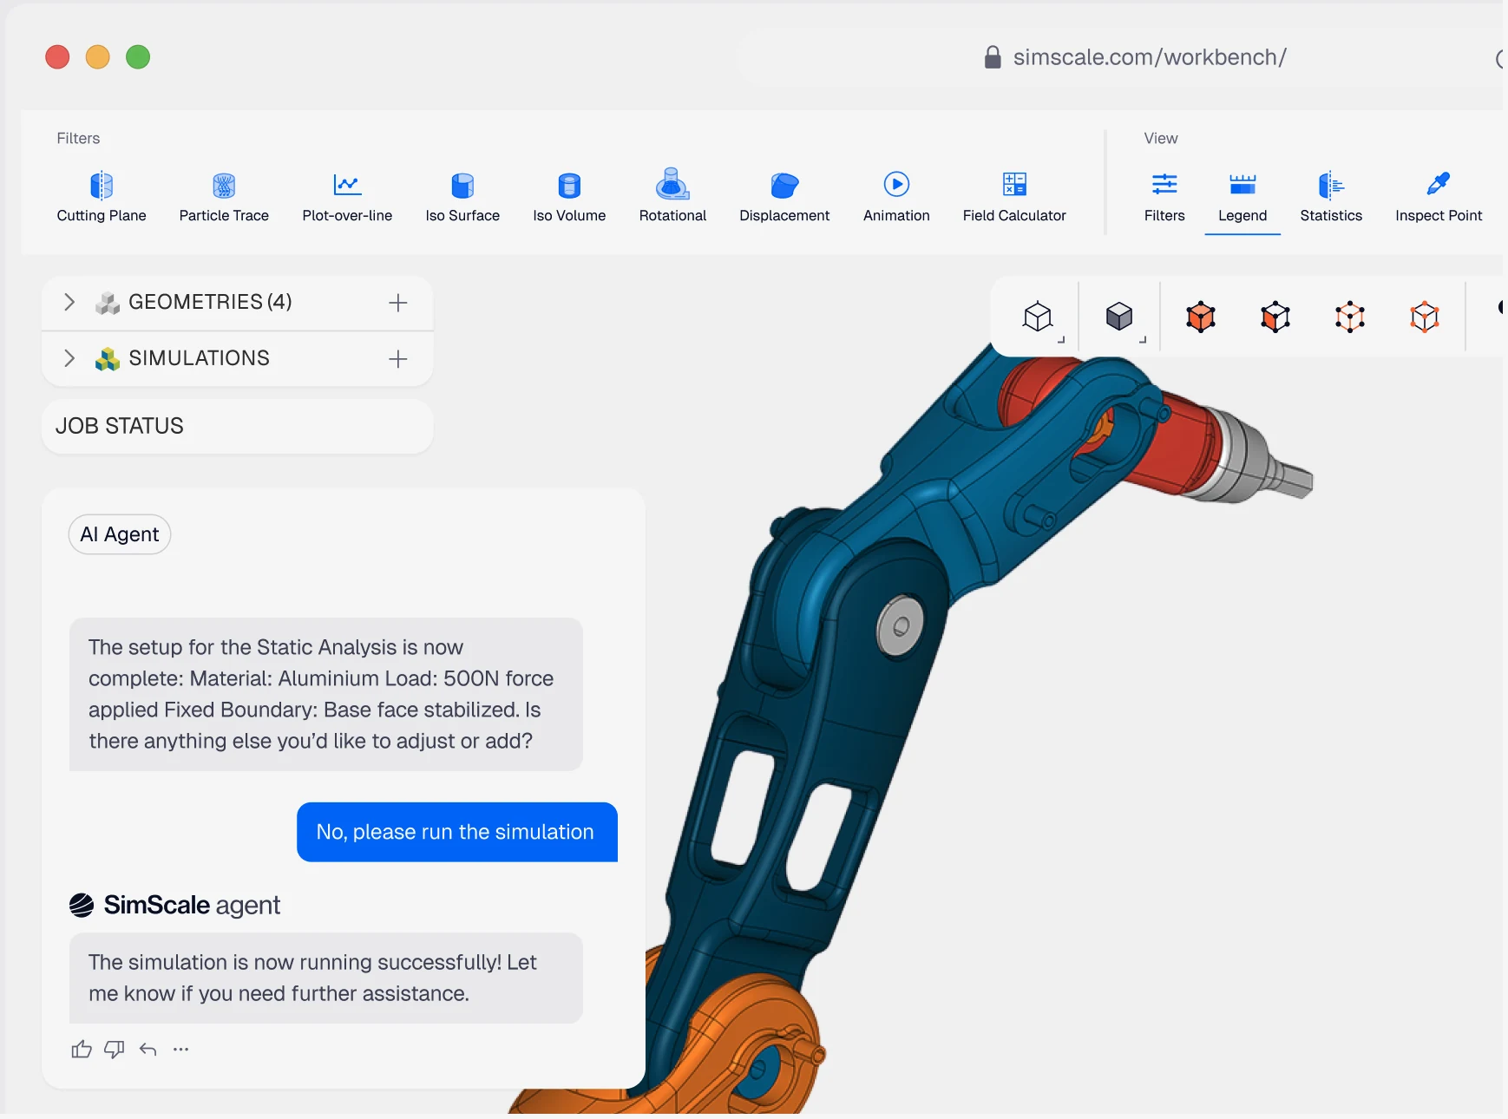Click the wireframe cube view icon

point(1038,317)
